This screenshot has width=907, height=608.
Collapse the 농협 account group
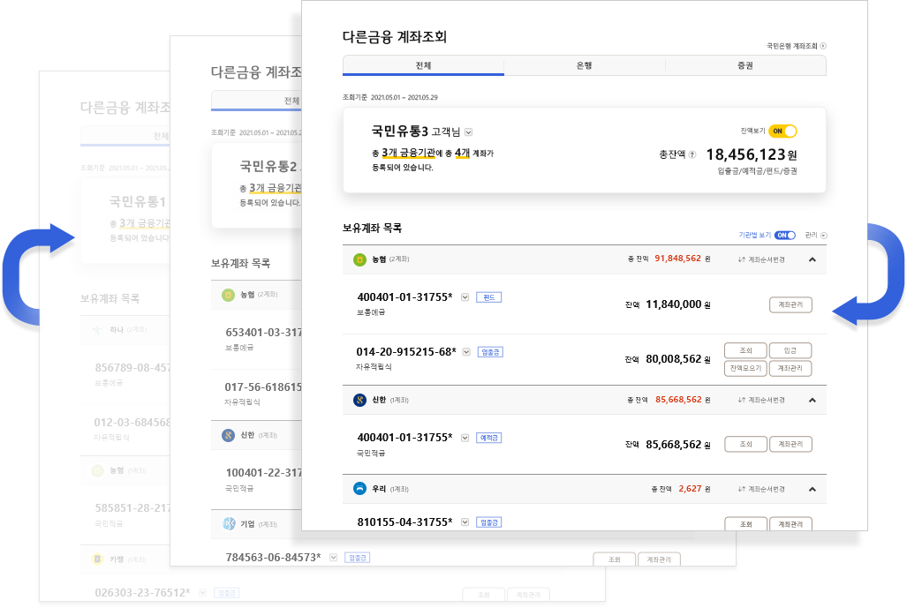click(813, 259)
